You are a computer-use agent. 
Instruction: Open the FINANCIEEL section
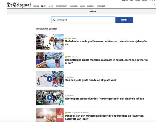74,6
